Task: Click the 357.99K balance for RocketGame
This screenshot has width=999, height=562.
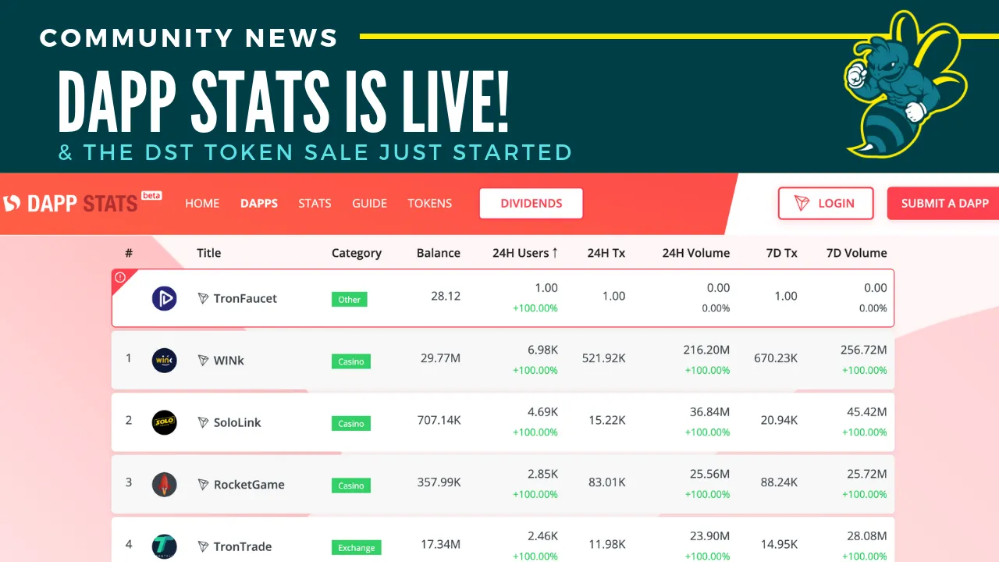Action: [x=439, y=482]
